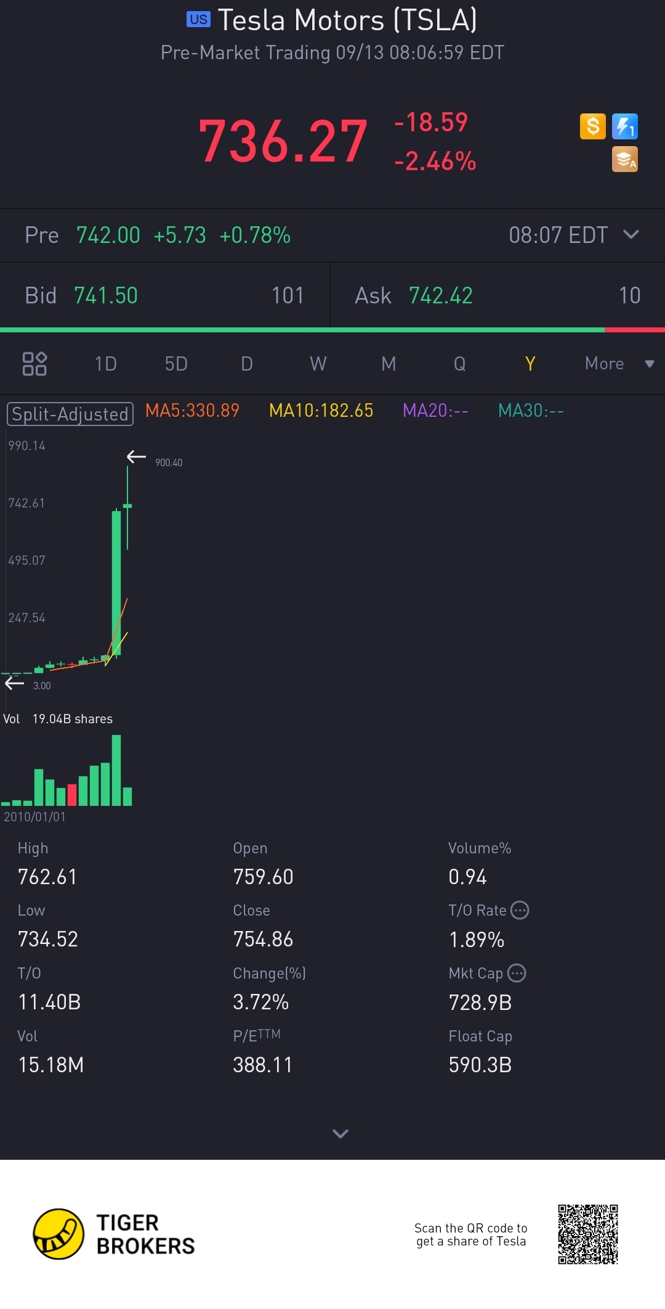Select the Q quarterly chart tab

460,364
